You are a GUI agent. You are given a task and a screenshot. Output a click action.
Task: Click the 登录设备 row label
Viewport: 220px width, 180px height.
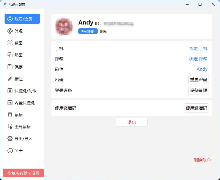(x=63, y=90)
